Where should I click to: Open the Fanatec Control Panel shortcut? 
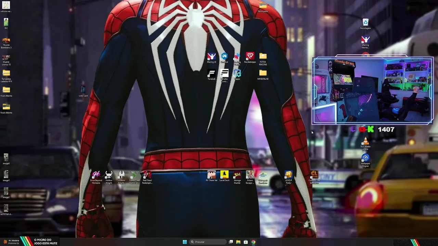tap(224, 76)
